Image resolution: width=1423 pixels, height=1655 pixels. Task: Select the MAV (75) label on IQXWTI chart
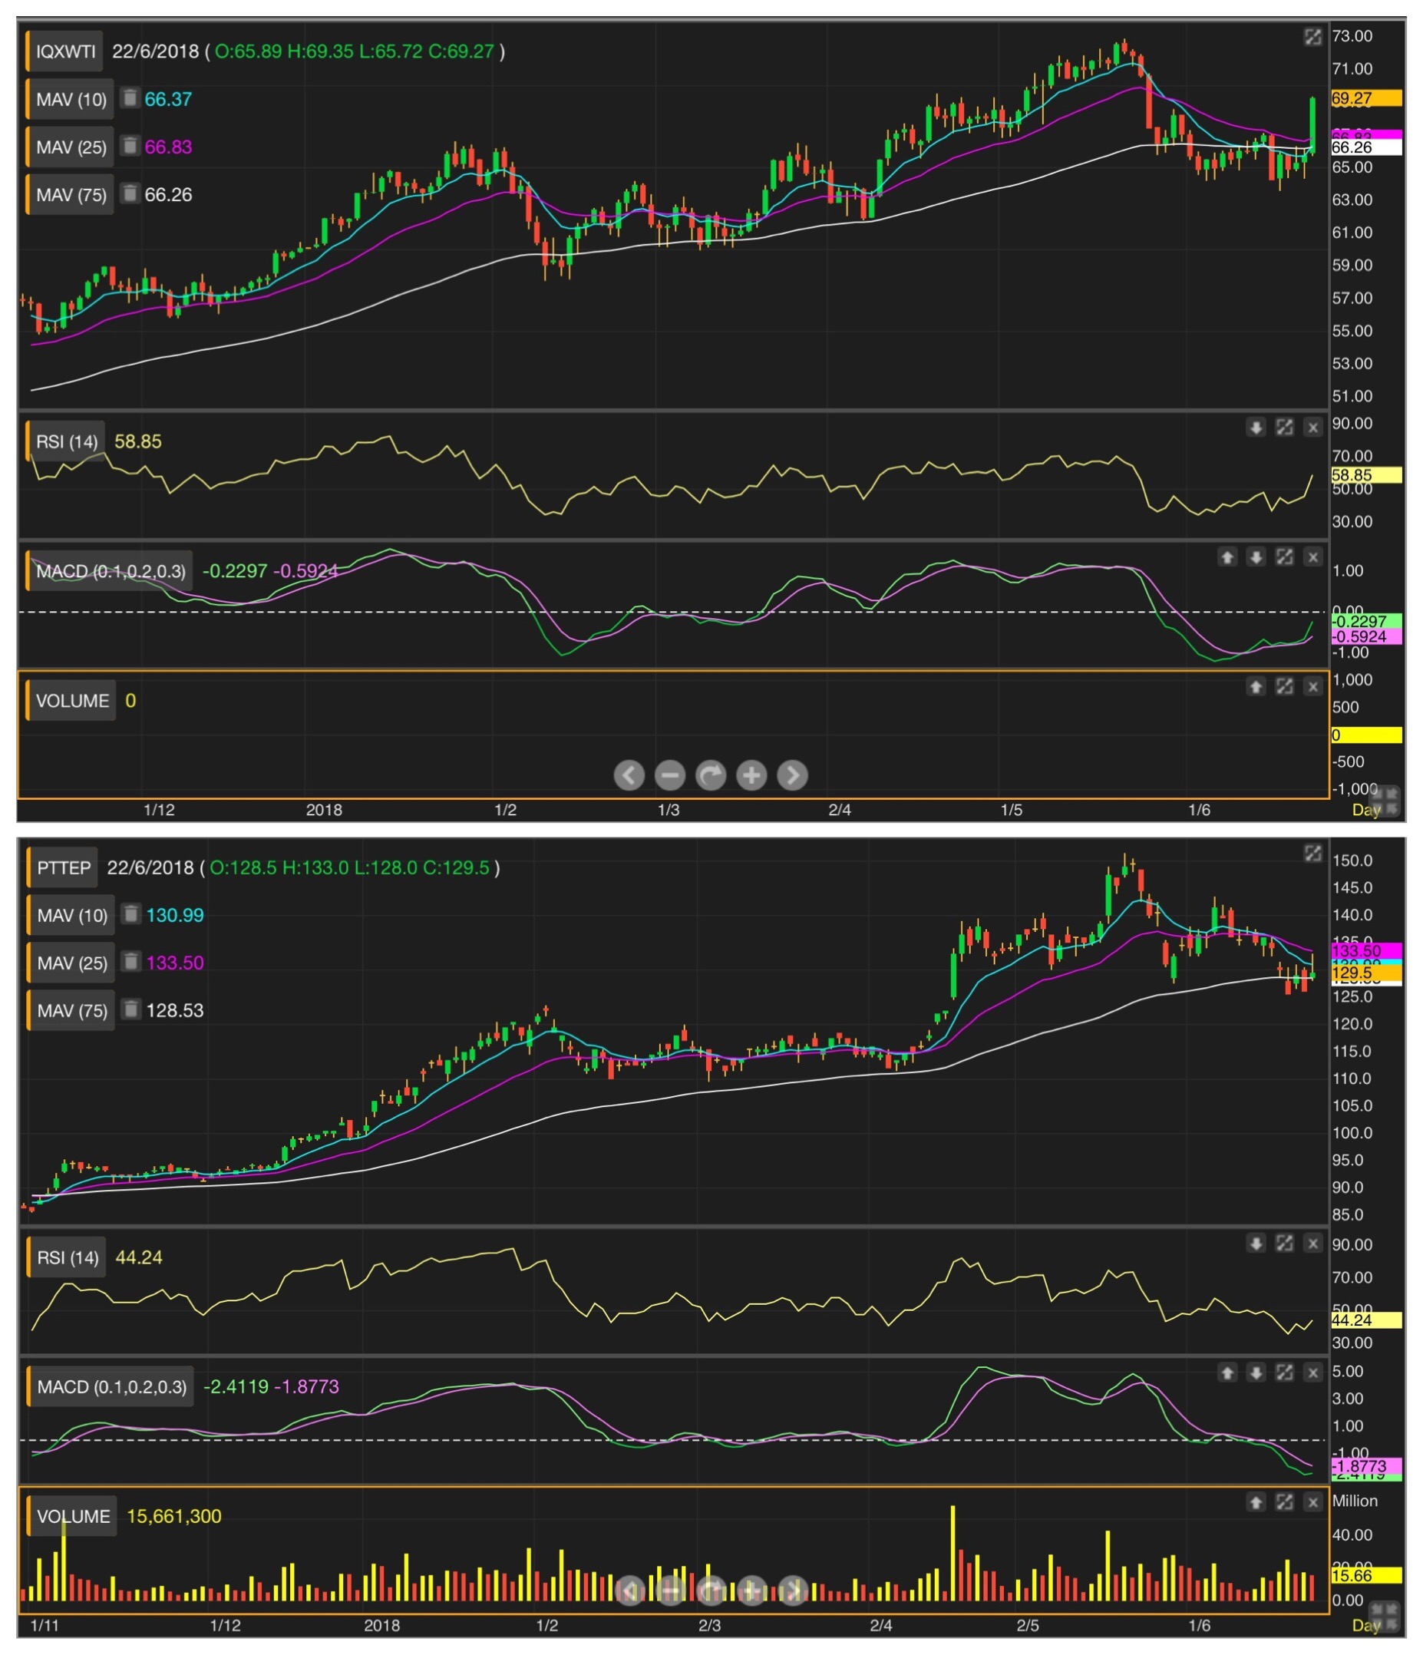point(71,195)
